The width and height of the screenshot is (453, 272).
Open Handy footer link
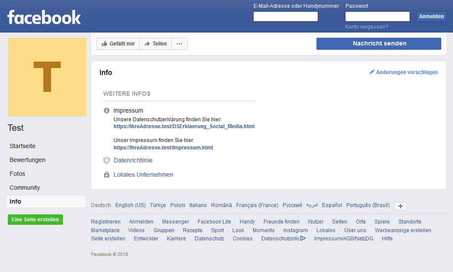coord(247,222)
